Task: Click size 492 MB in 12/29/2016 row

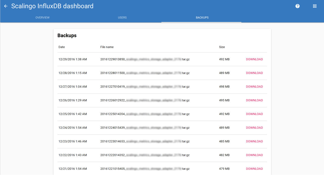Action: [x=224, y=59]
